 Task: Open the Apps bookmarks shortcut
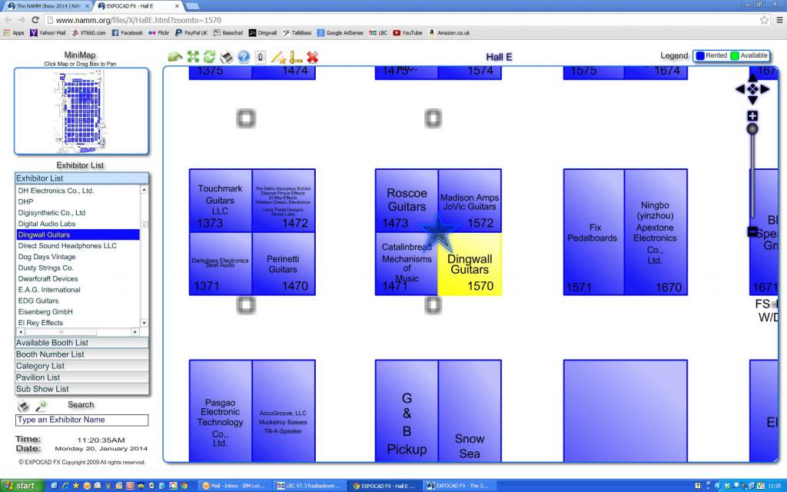coord(14,32)
